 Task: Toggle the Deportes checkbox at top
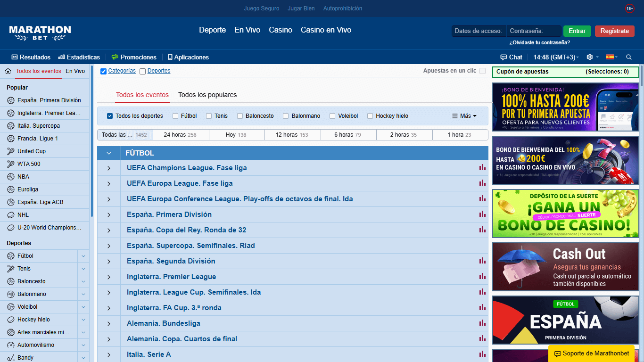(142, 71)
